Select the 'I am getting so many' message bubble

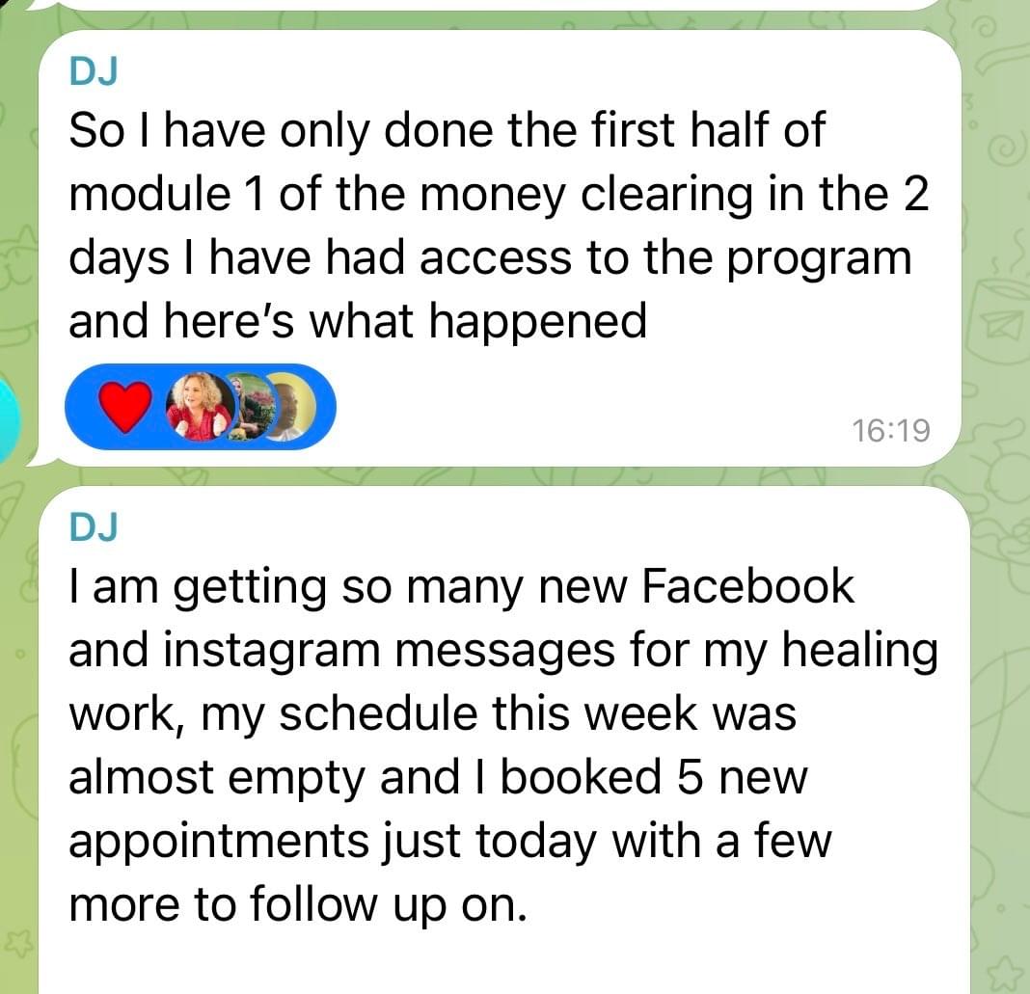tap(503, 739)
